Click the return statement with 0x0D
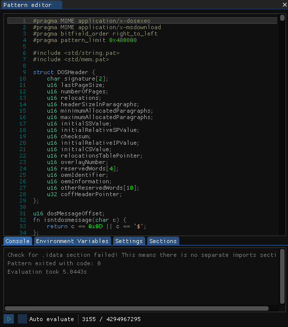The width and height of the screenshot is (288, 327). point(96,227)
